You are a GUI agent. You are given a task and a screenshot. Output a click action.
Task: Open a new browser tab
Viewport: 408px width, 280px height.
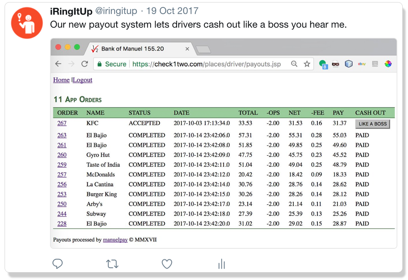(203, 50)
